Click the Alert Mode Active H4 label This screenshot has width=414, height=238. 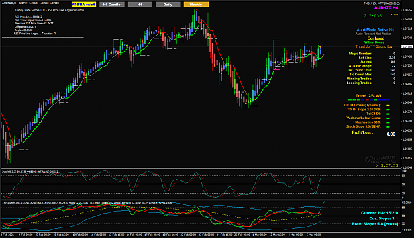coord(375,30)
